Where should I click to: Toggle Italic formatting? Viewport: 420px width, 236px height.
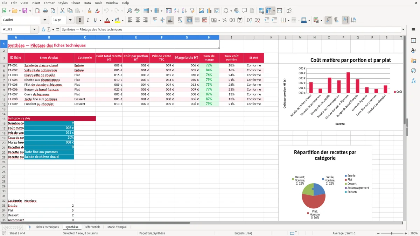click(87, 20)
